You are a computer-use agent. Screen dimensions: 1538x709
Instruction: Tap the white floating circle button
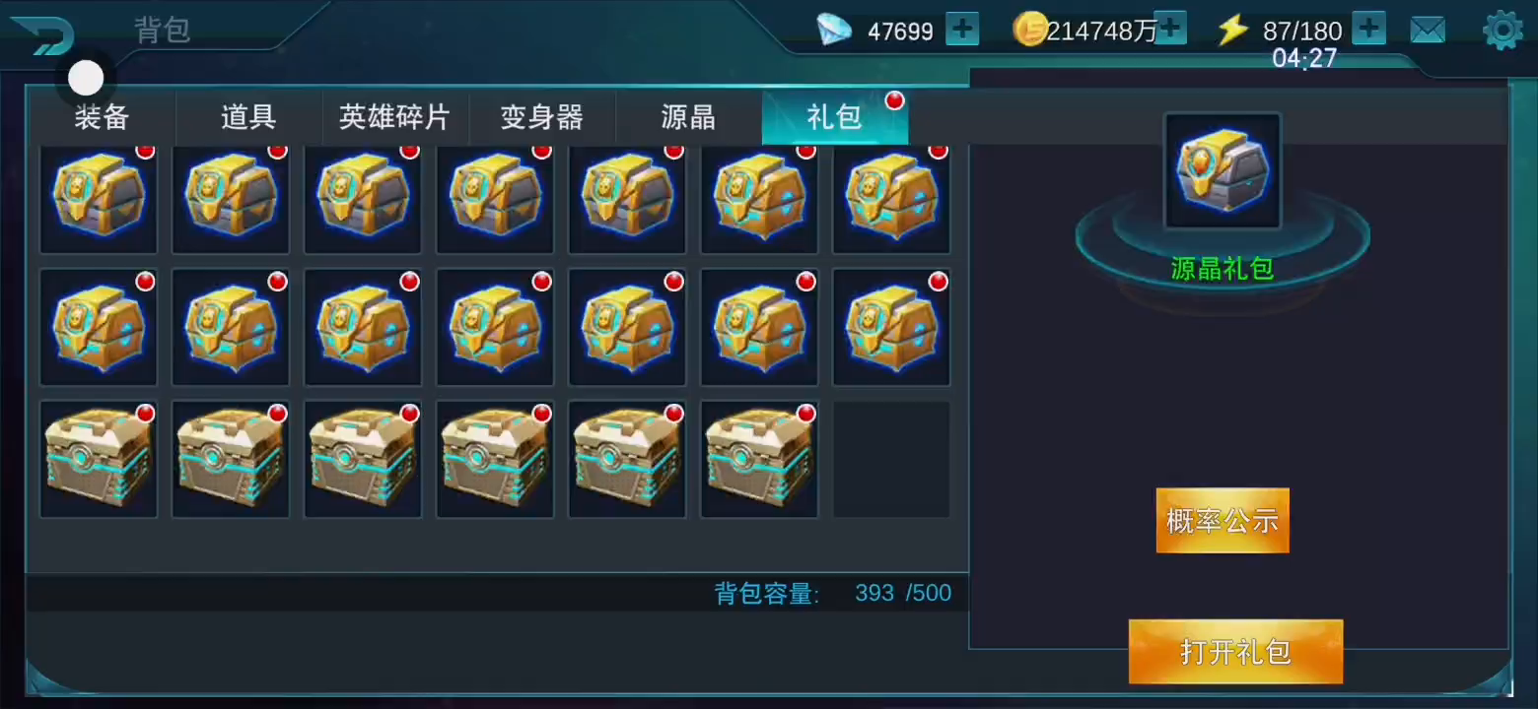click(x=86, y=77)
